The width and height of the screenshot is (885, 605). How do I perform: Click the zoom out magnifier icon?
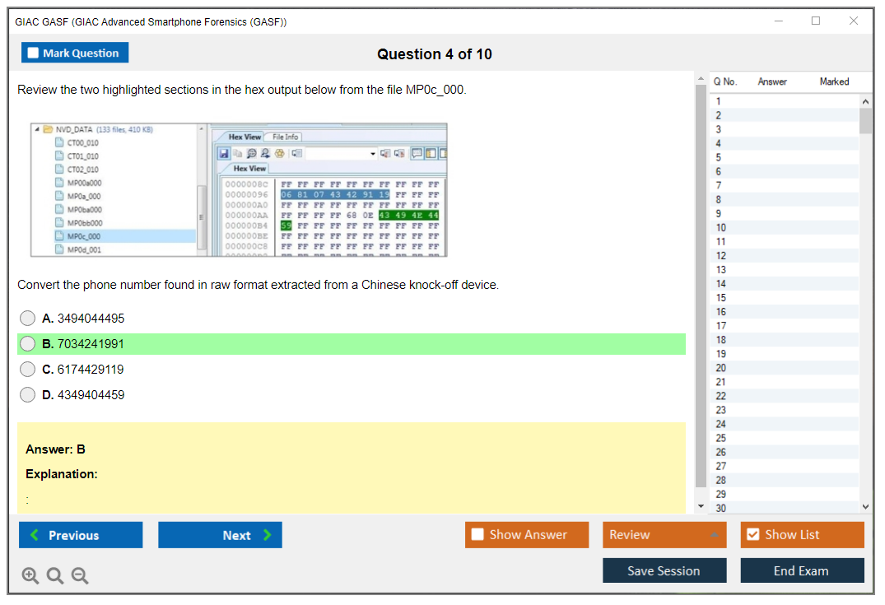(x=80, y=576)
